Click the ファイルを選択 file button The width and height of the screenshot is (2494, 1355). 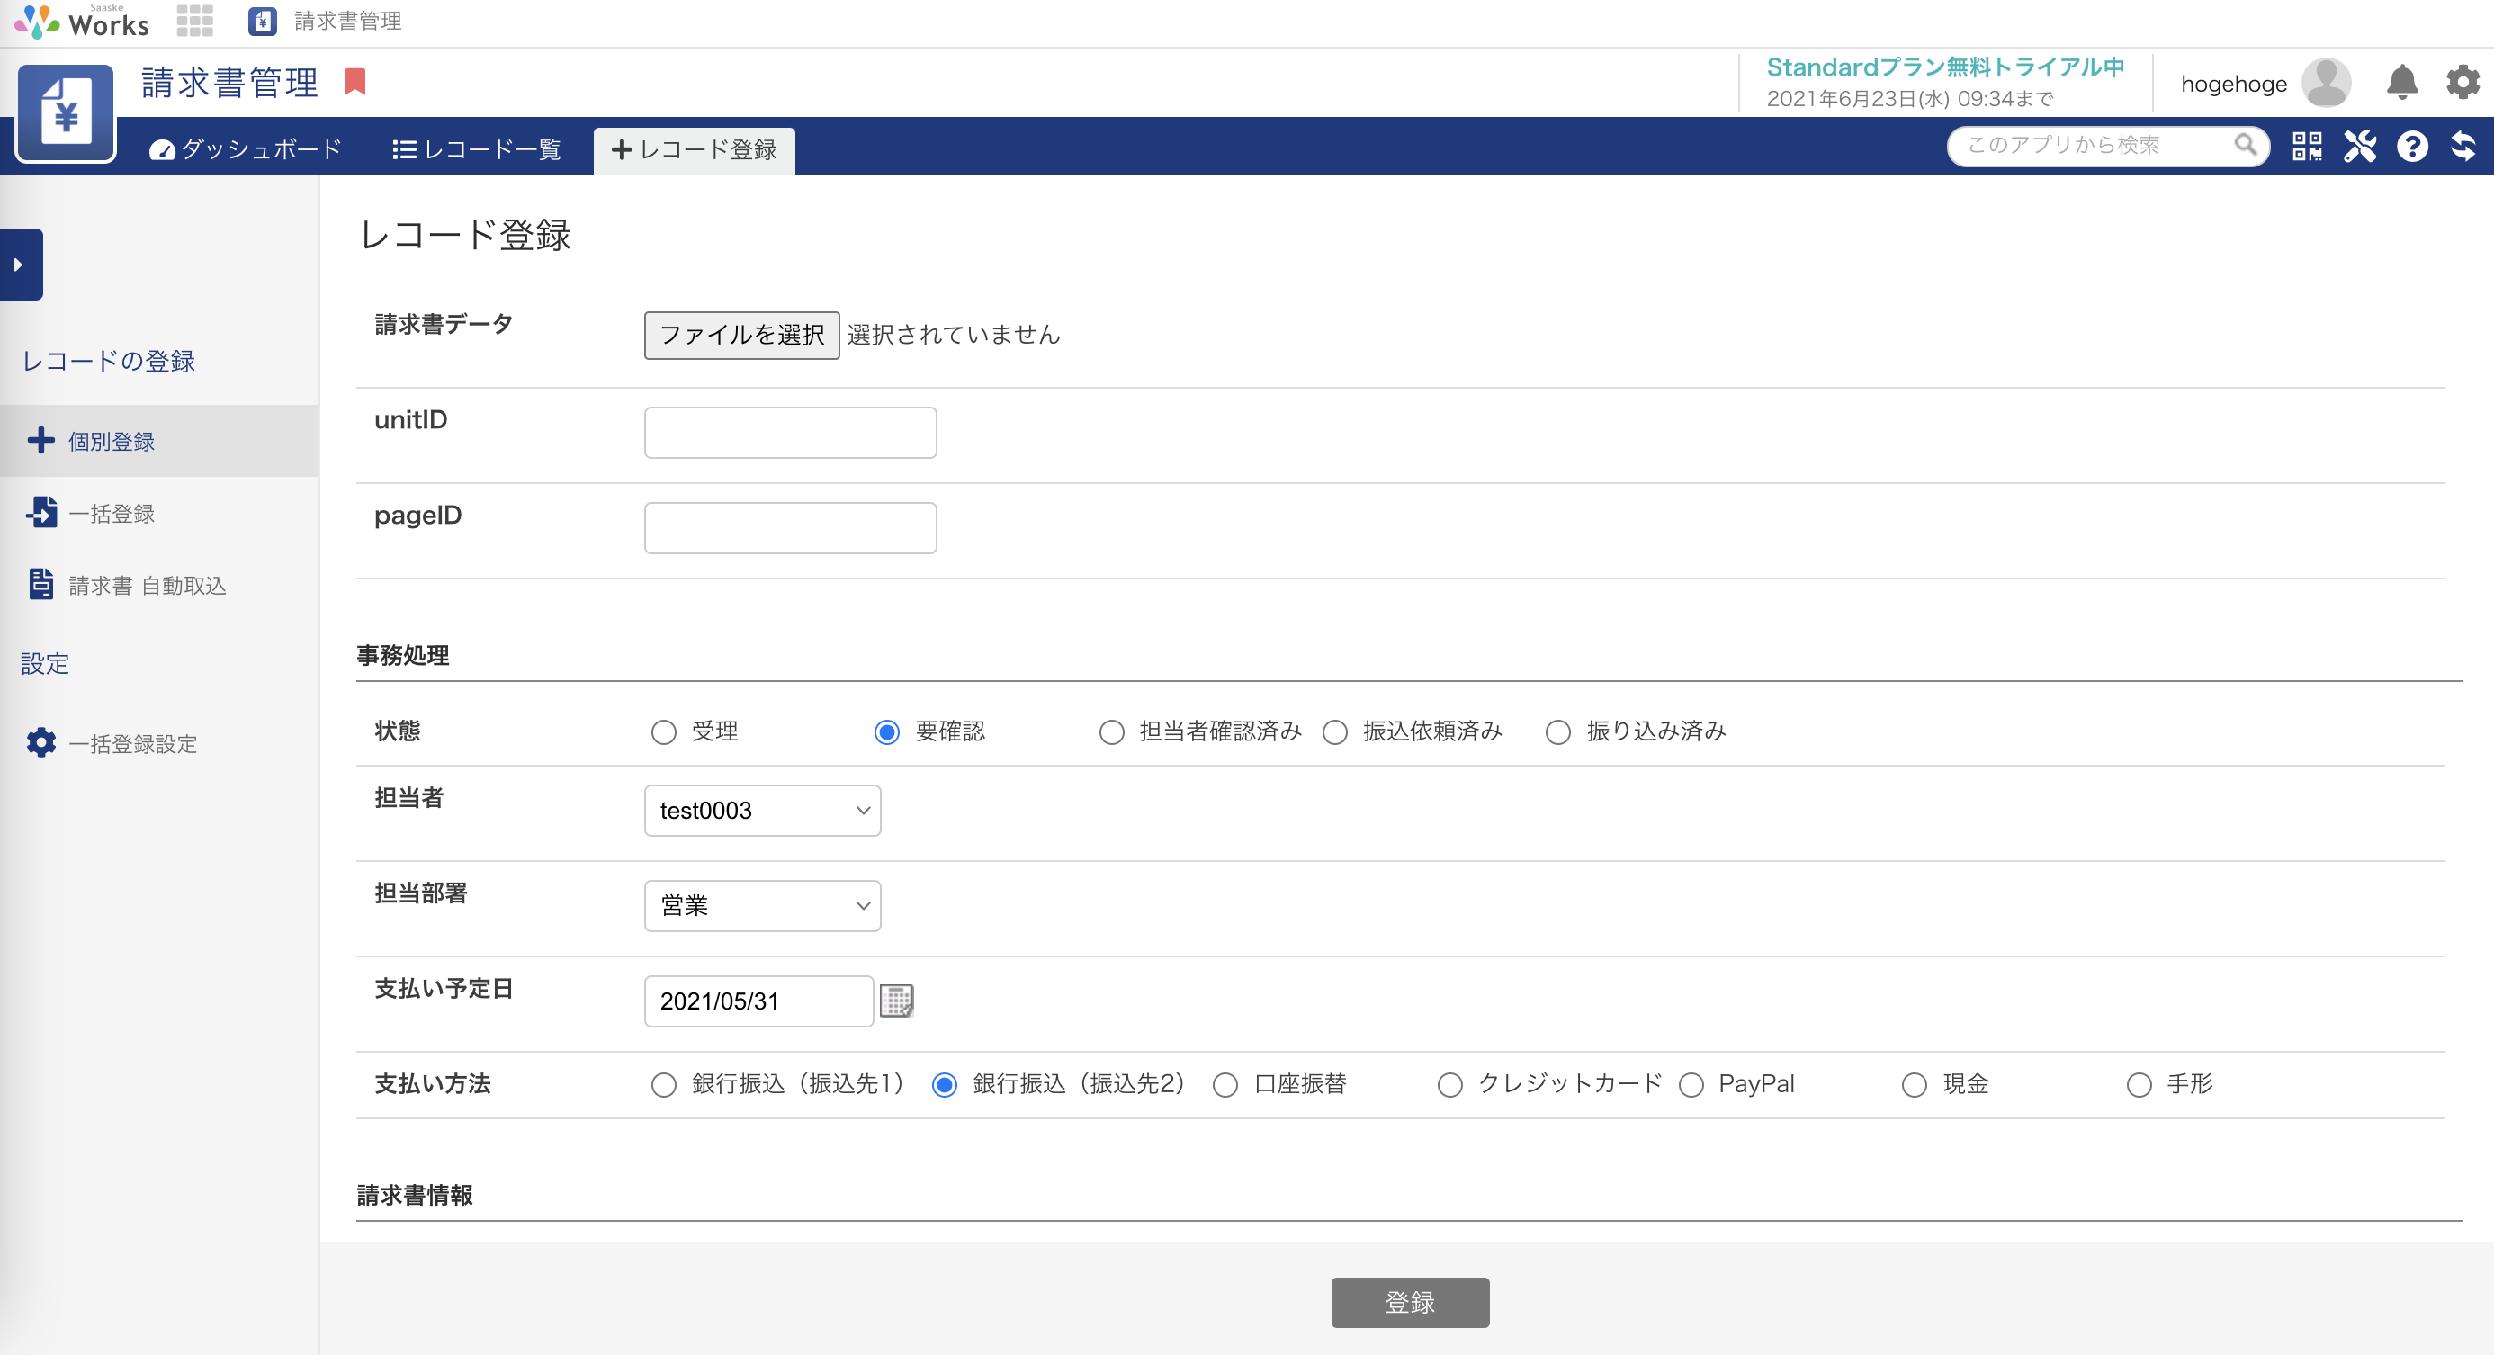[741, 335]
